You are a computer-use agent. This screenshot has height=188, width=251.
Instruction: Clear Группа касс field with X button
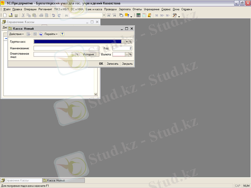click(x=127, y=42)
